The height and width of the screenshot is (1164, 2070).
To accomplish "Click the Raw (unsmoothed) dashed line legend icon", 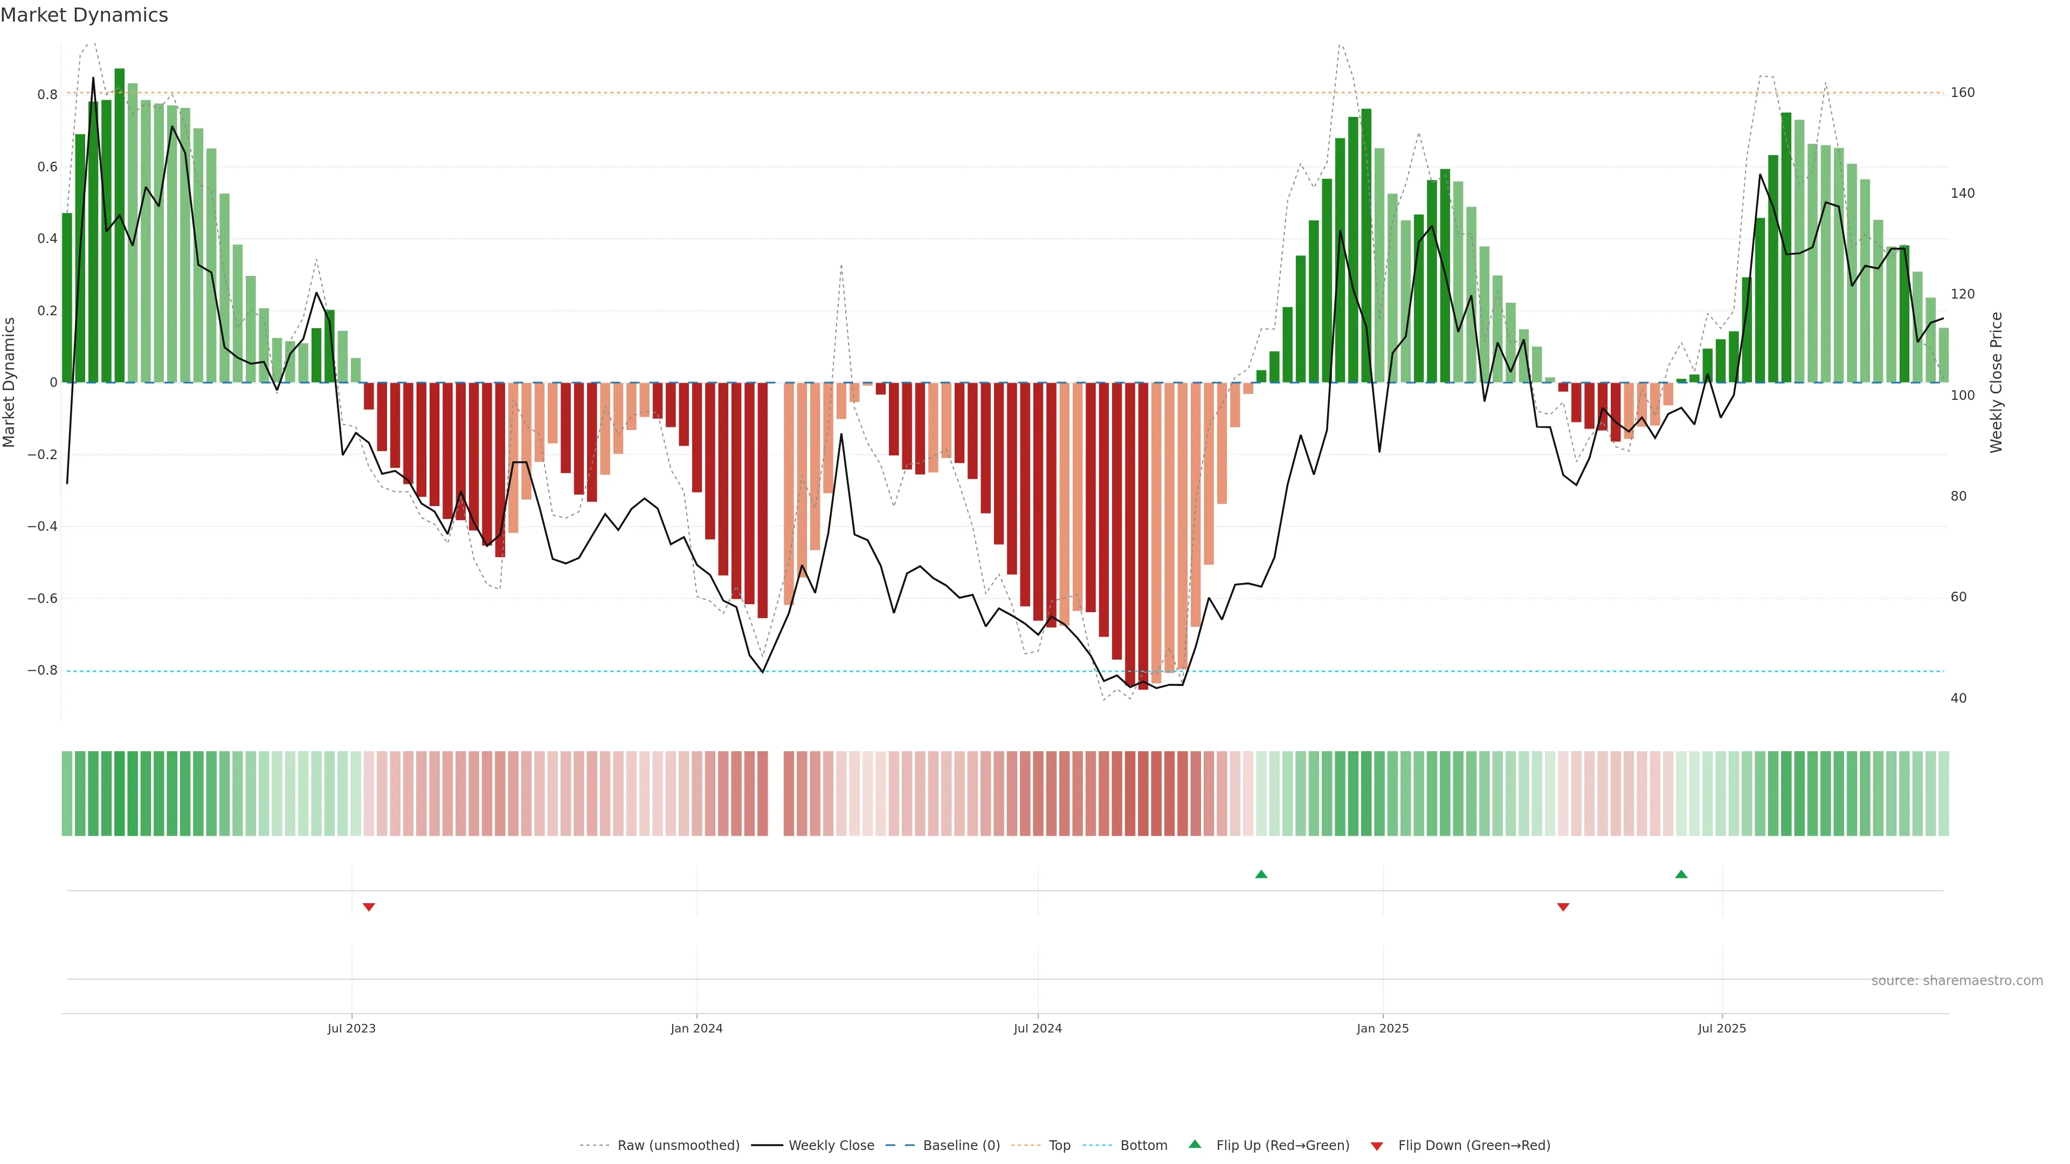I will click(x=594, y=1146).
